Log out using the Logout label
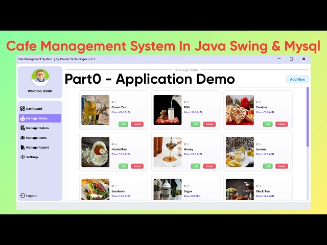Image resolution: width=327 pixels, height=245 pixels. coord(31,195)
